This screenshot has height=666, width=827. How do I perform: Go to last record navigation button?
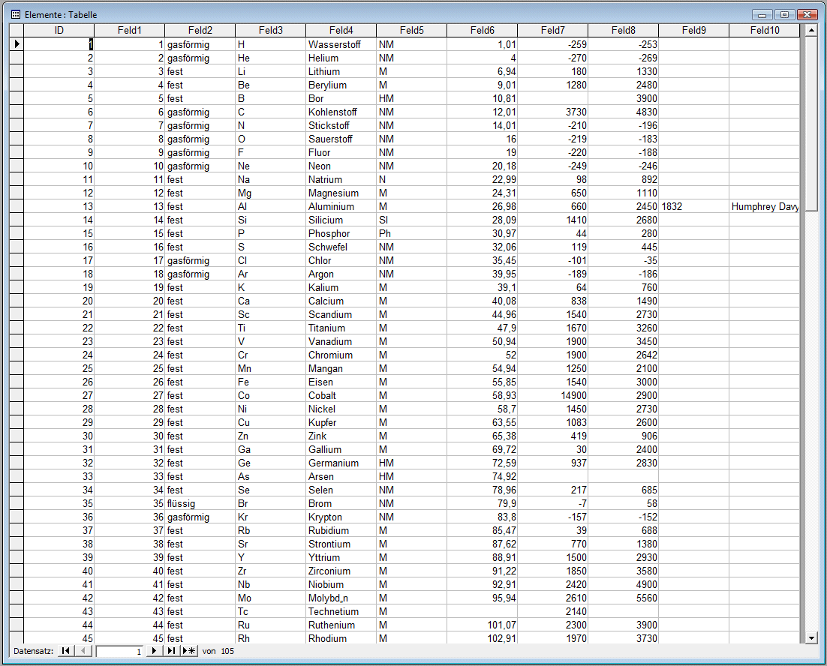[171, 651]
